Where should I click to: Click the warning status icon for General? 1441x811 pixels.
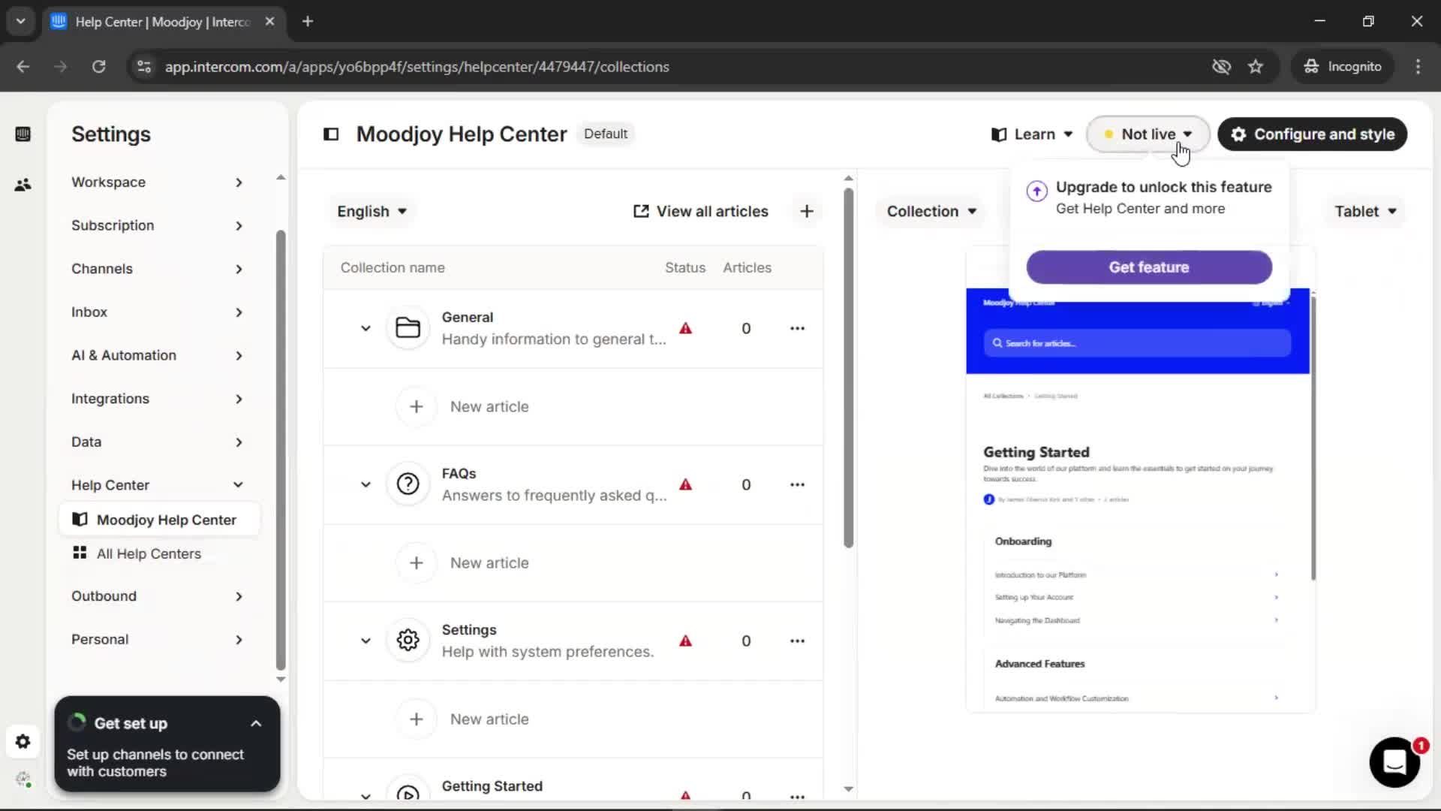685,328
